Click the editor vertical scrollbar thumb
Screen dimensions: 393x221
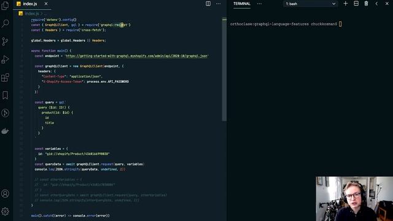pos(224,69)
